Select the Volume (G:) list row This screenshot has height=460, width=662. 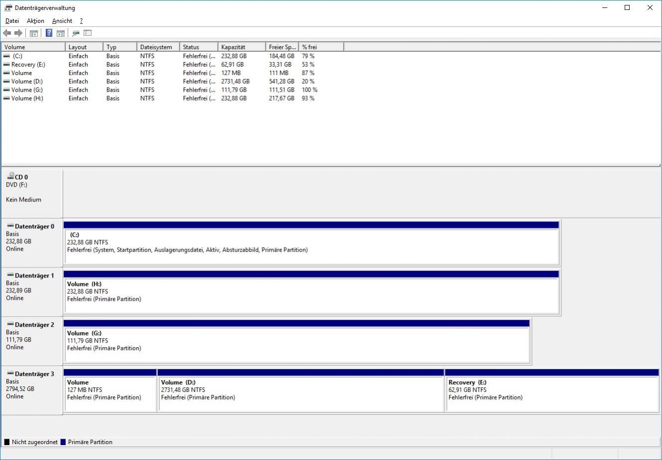[x=172, y=90]
